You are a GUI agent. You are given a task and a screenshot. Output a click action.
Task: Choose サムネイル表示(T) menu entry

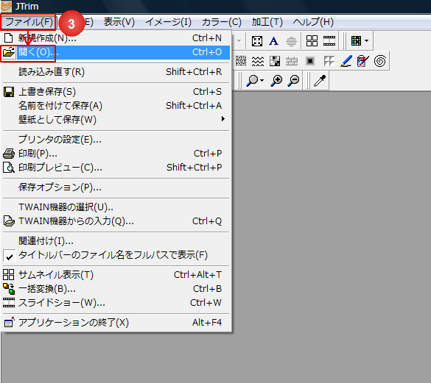tap(116, 275)
